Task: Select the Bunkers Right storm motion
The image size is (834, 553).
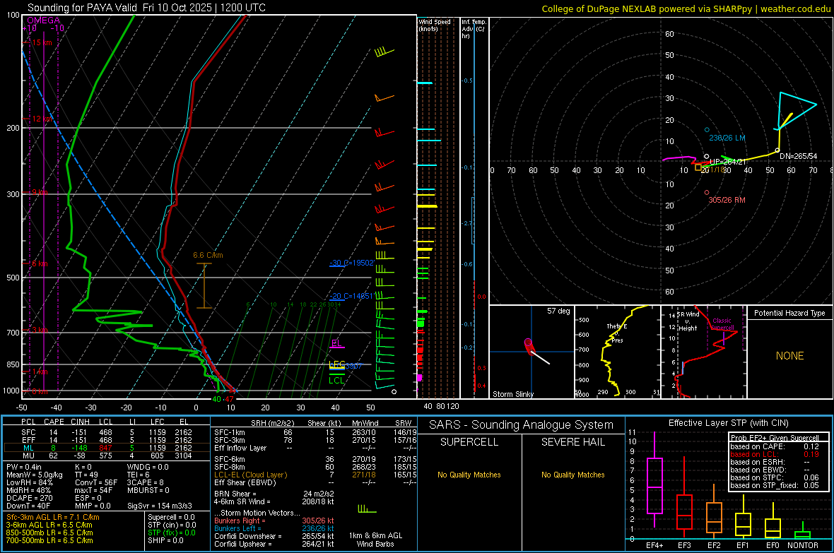Action: pyautogui.click(x=274, y=521)
